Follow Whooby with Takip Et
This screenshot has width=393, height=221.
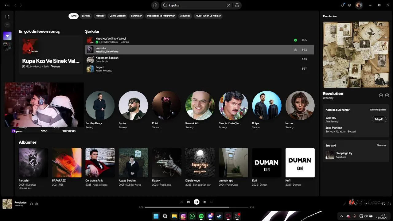(x=379, y=119)
